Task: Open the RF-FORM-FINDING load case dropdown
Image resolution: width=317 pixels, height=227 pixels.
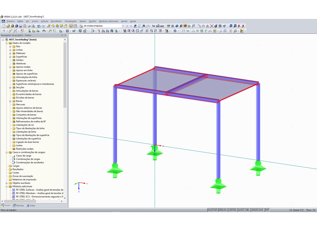Action: [x=123, y=26]
